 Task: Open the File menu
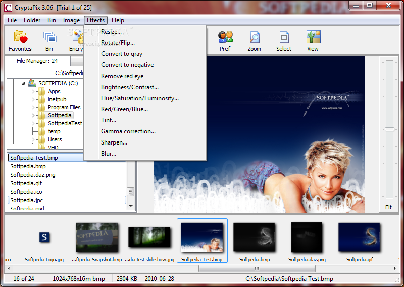12,20
